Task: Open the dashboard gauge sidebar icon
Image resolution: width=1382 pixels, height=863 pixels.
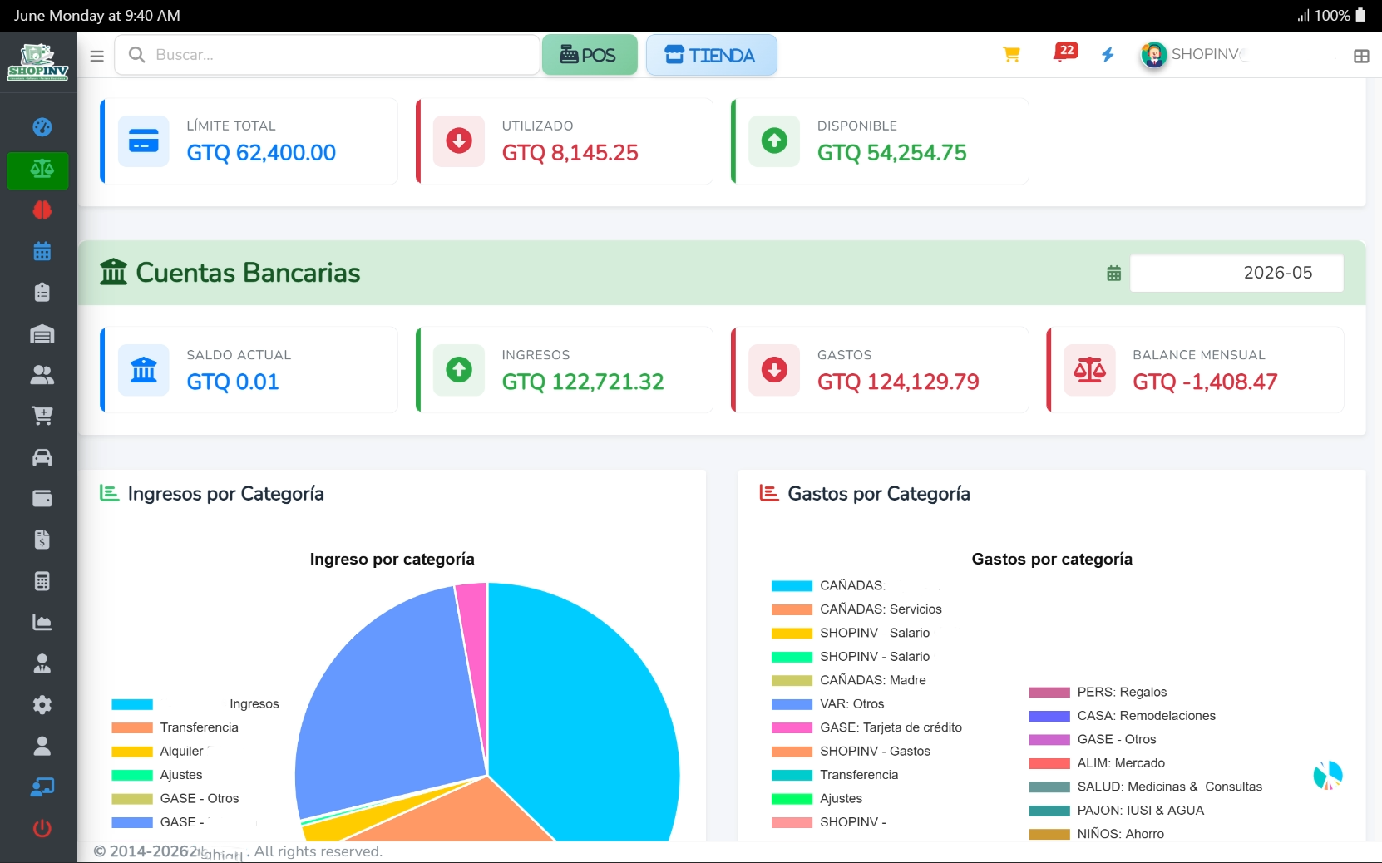Action: (x=42, y=127)
